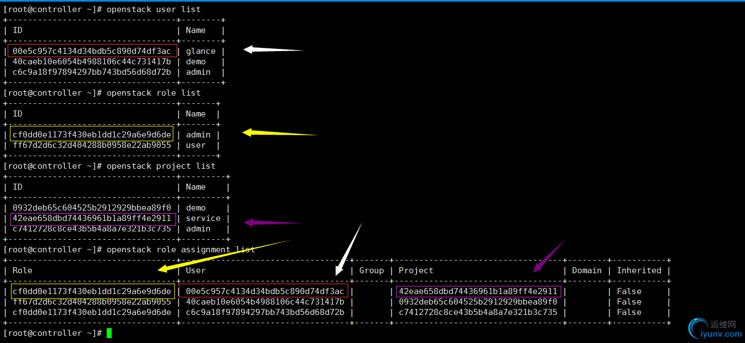This screenshot has width=745, height=343.
Task: Click the Group column header
Action: coord(371,270)
